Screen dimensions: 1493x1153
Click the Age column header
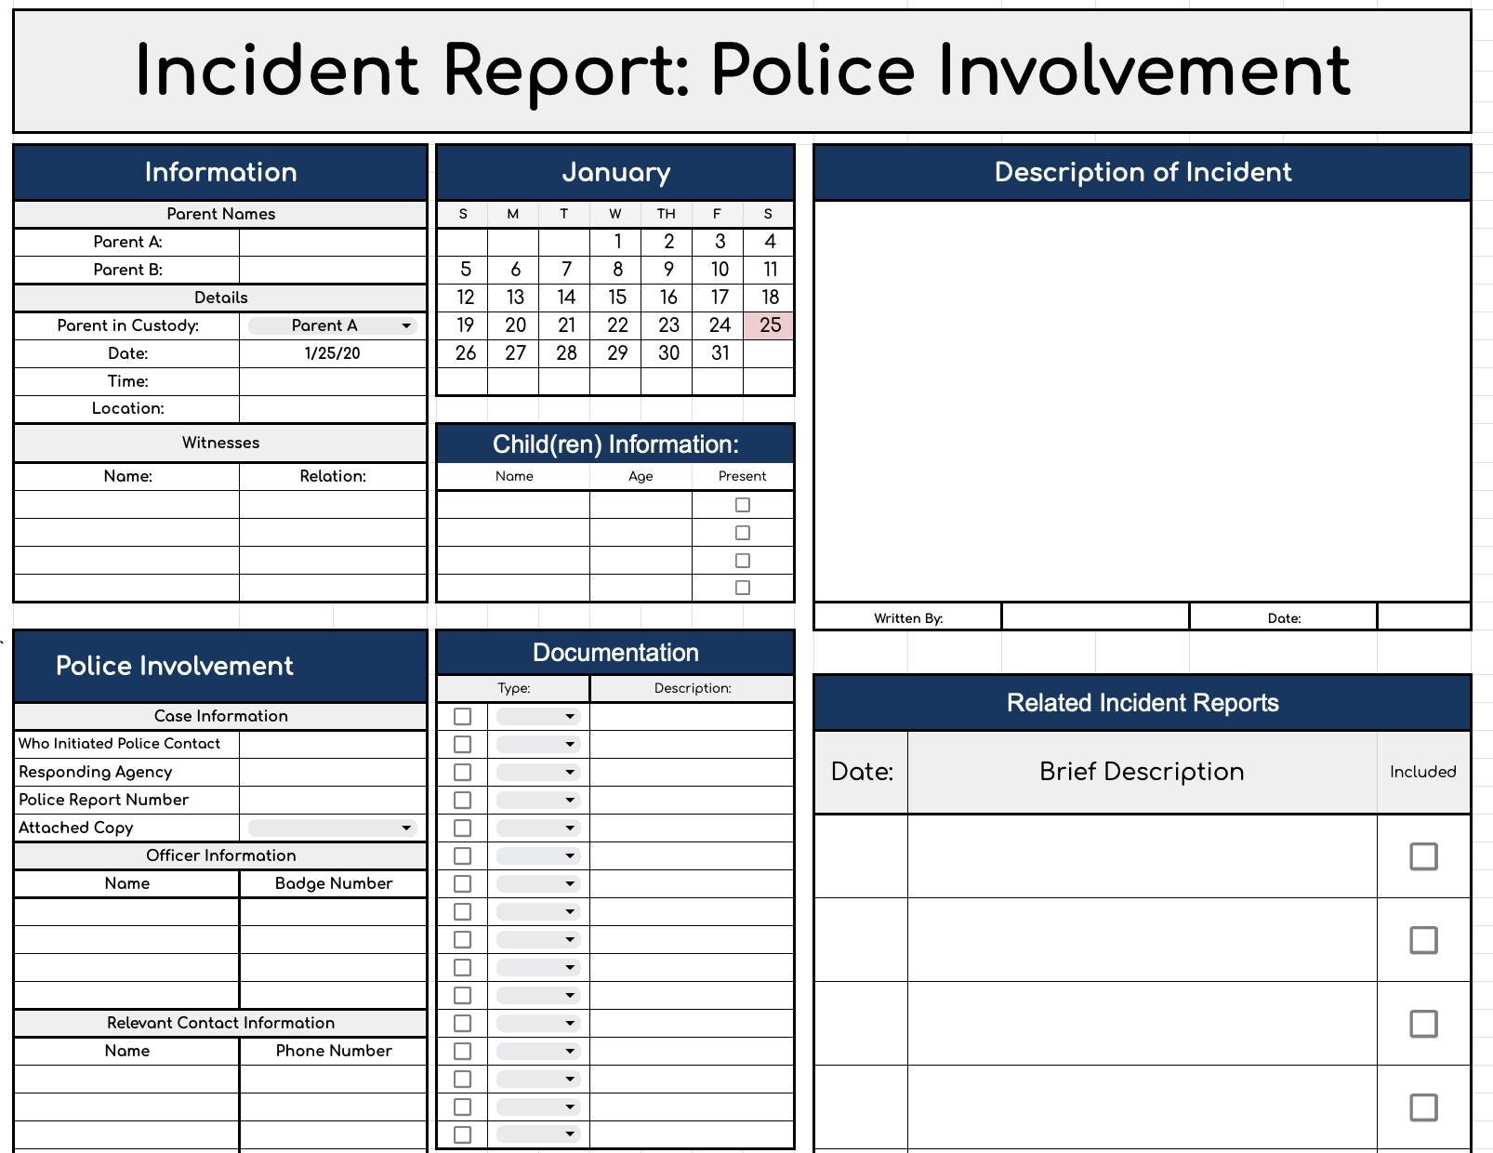point(641,476)
